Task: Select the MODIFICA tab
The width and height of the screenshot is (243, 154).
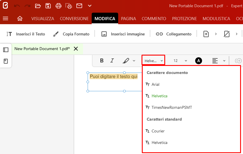Action: coord(105,19)
